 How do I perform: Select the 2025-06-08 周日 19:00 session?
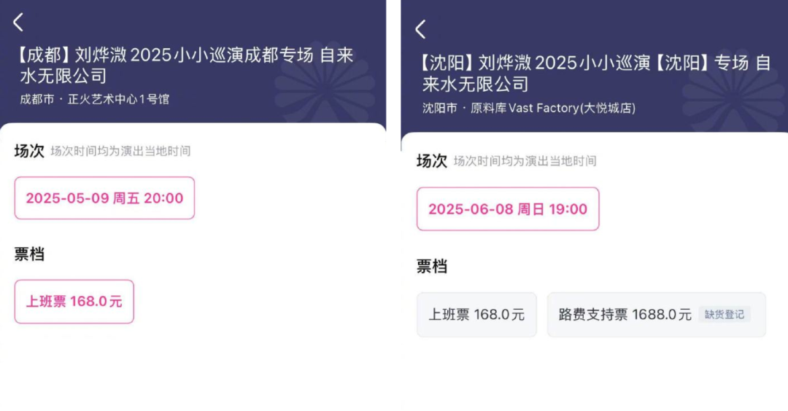(508, 209)
